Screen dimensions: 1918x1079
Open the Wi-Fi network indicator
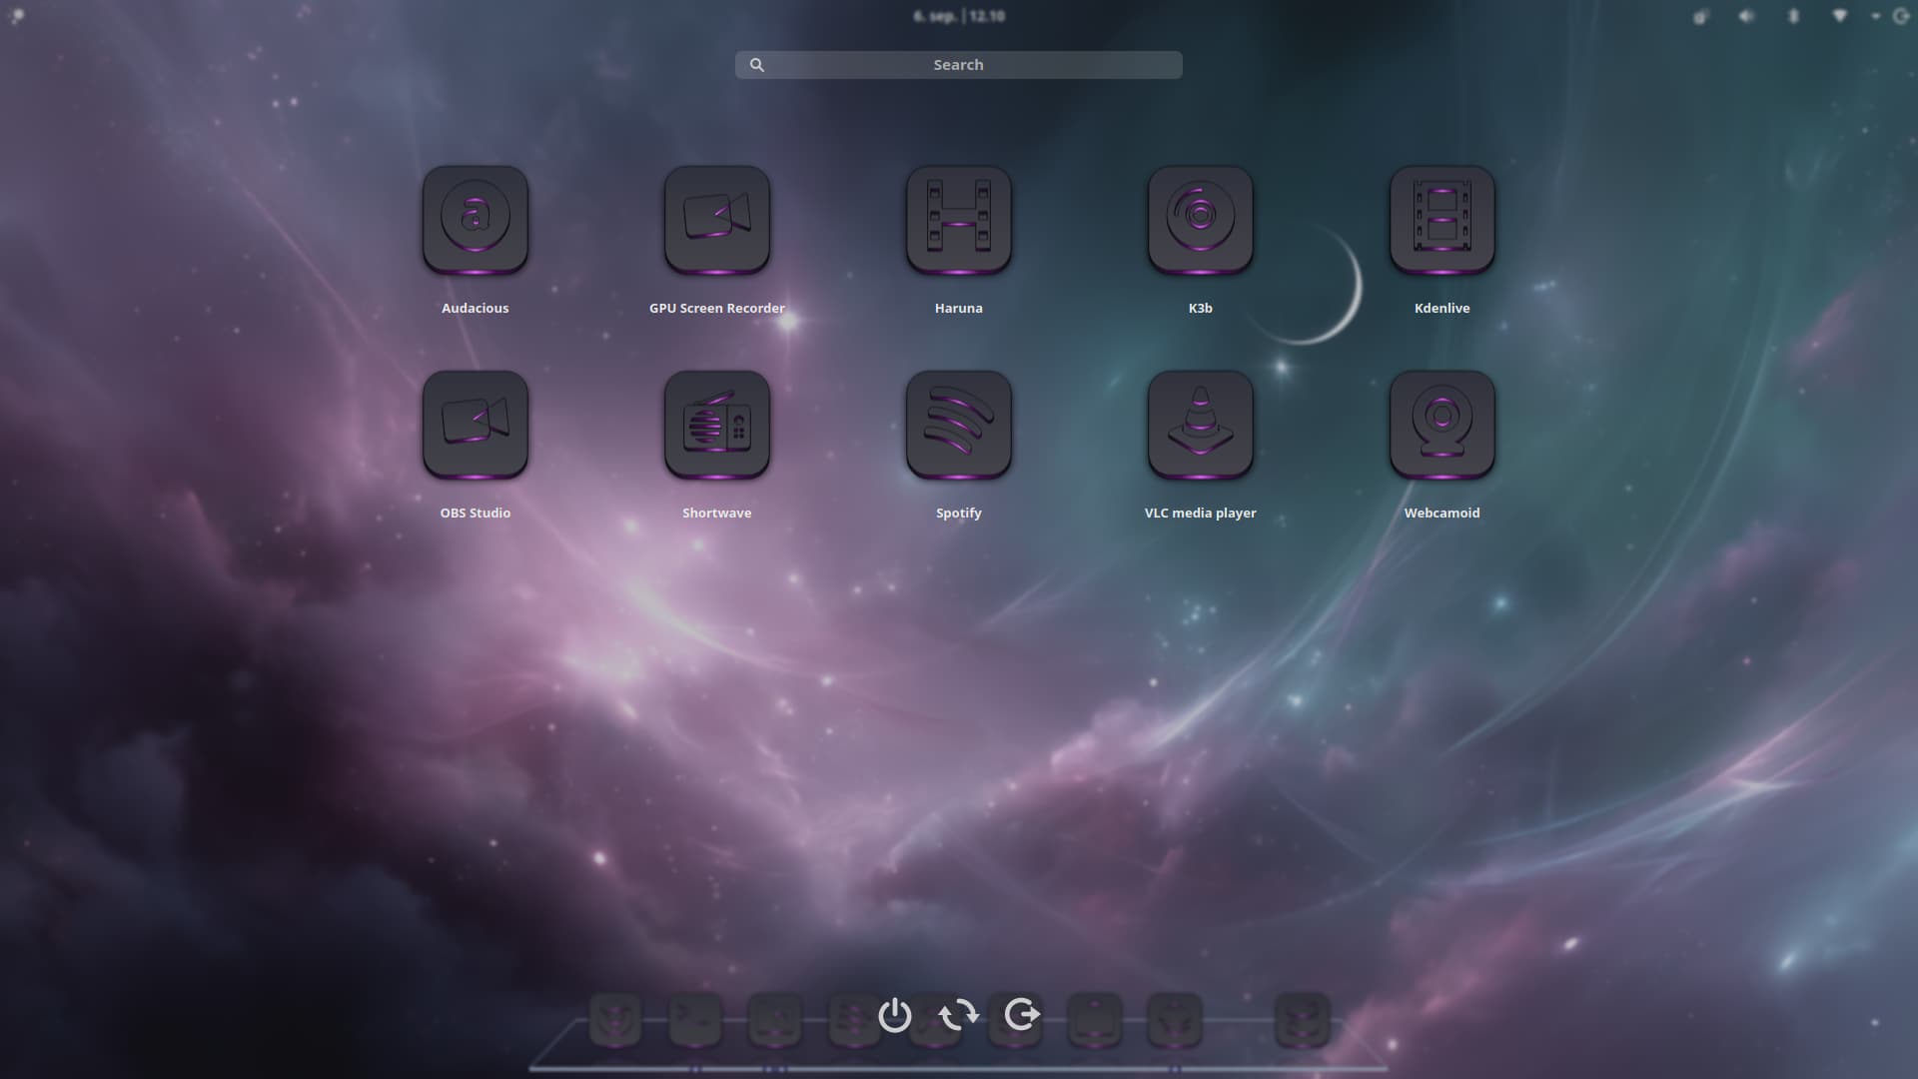pos(1839,16)
